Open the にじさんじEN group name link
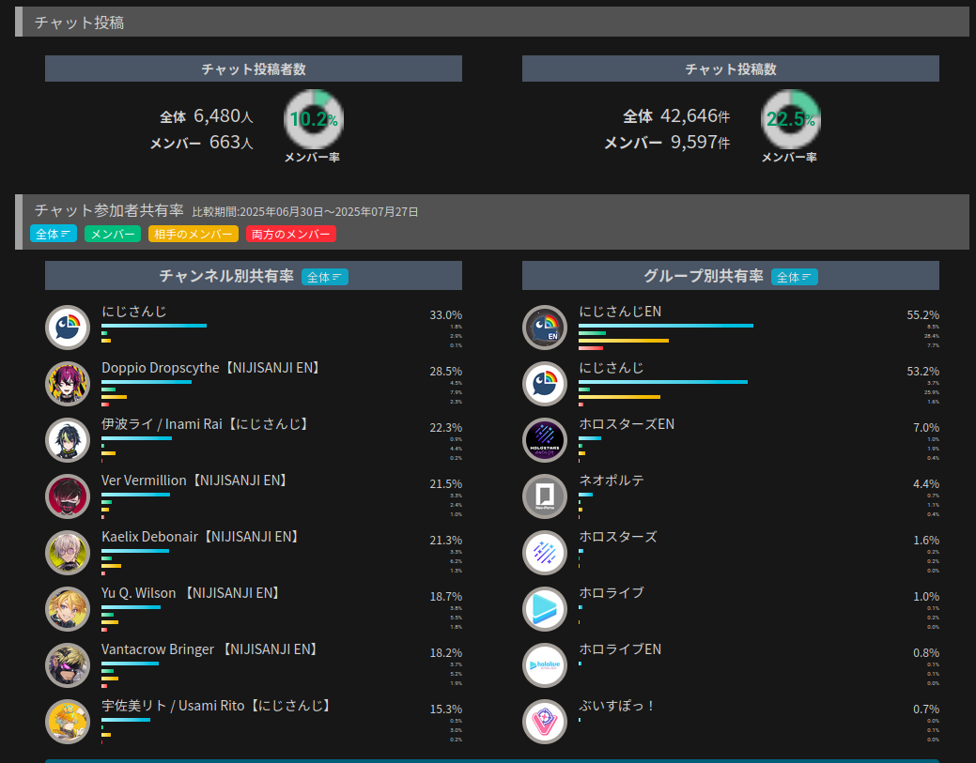 coord(620,312)
